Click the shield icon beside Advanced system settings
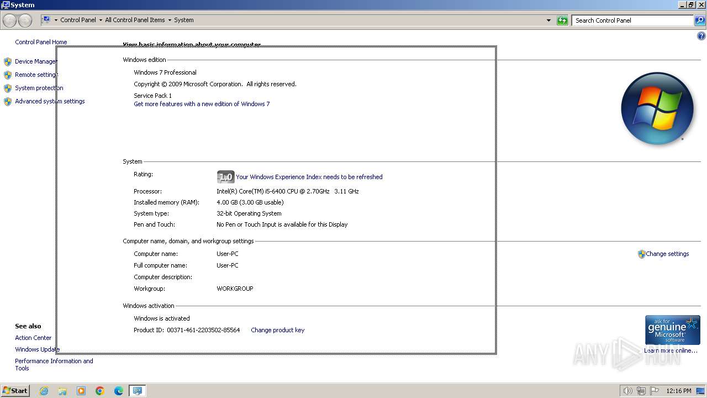The height and width of the screenshot is (398, 707). (x=8, y=101)
